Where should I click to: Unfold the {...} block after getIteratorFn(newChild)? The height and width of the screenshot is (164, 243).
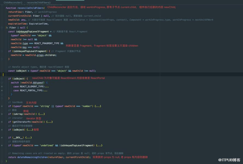[x=49, y=122]
